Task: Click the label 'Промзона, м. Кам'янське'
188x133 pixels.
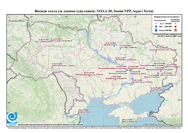Action: click(x=117, y=73)
